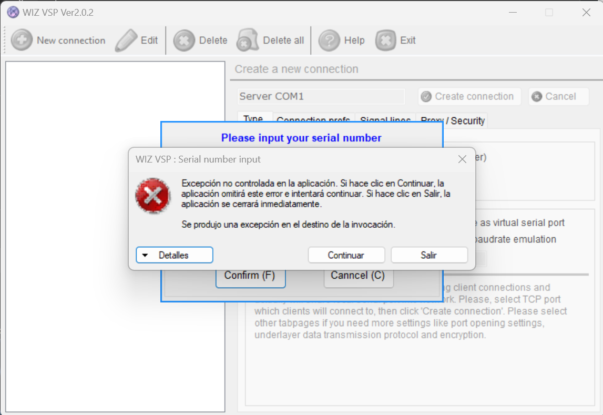Switch to the Proxy / Security tab

tap(453, 120)
